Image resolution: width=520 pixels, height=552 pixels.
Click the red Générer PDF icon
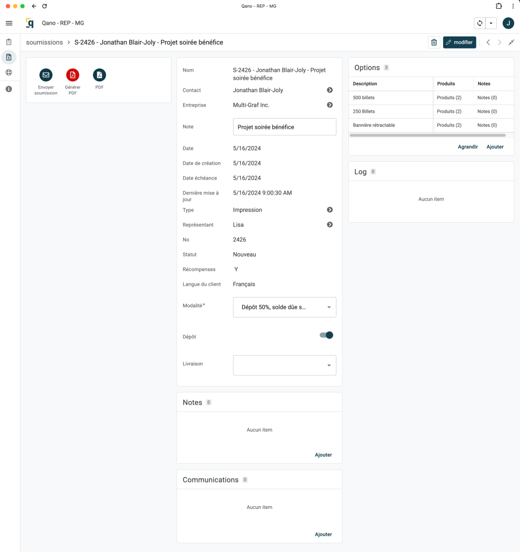[73, 75]
